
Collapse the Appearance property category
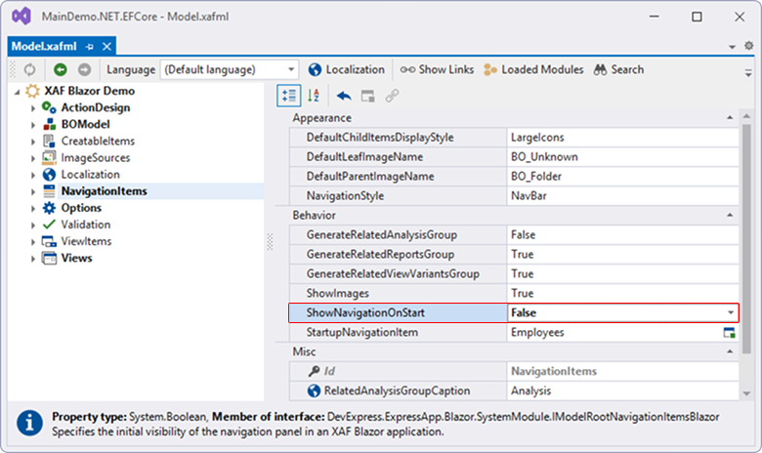729,117
